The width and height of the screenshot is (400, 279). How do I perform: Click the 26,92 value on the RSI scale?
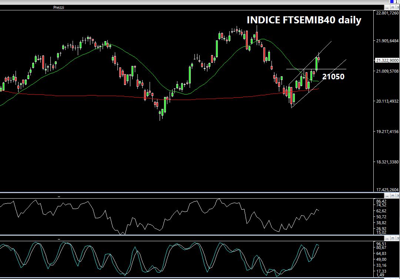(x=381, y=229)
